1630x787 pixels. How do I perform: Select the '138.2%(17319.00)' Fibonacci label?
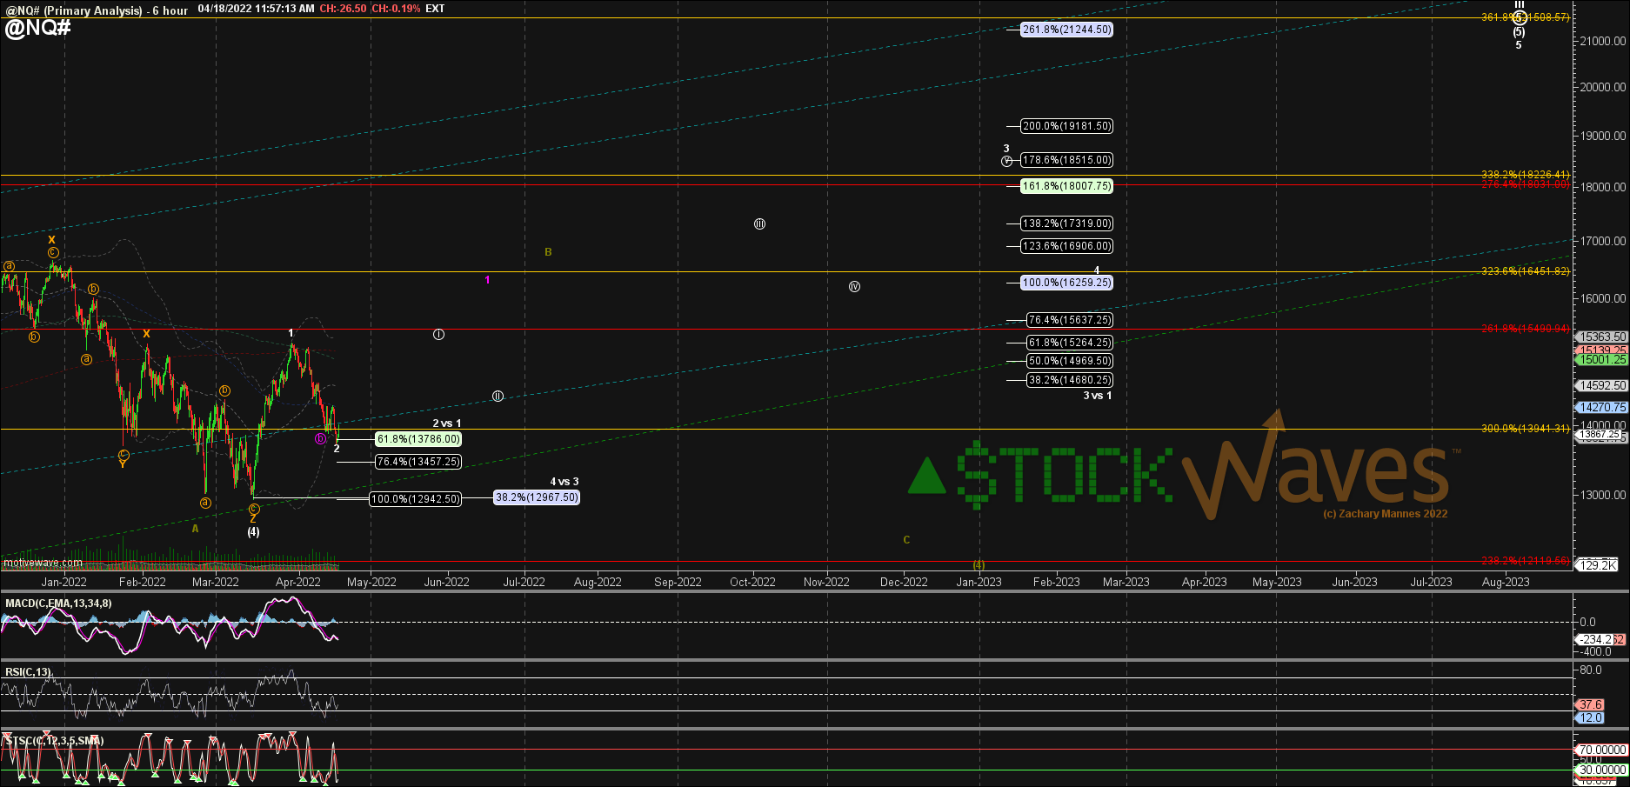(1066, 223)
